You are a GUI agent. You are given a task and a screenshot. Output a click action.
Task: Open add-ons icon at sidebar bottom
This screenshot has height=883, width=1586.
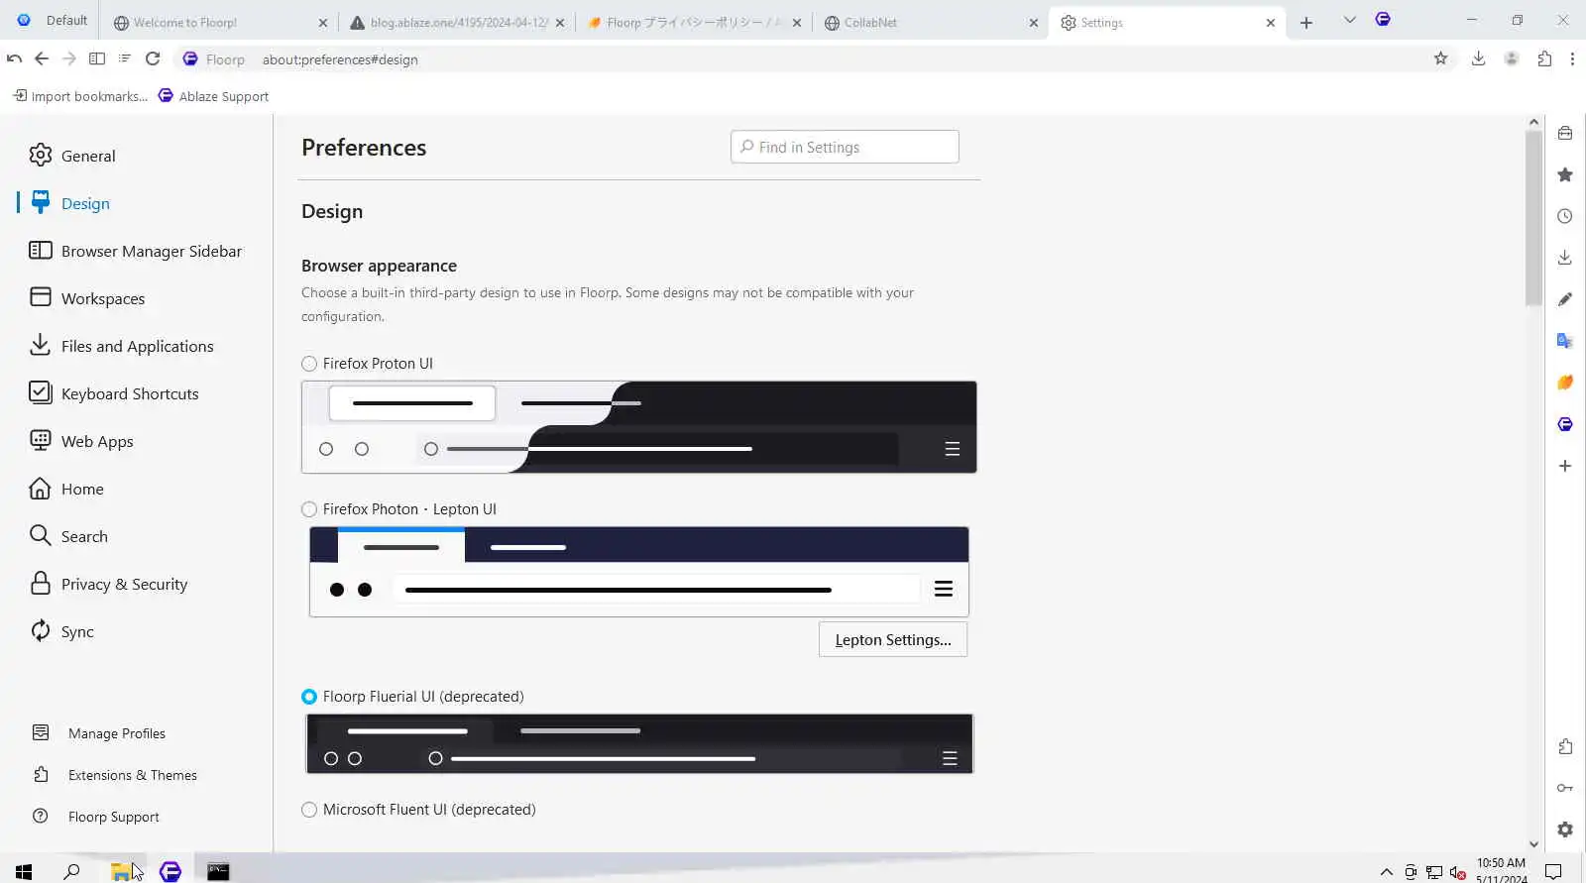pyautogui.click(x=1565, y=747)
